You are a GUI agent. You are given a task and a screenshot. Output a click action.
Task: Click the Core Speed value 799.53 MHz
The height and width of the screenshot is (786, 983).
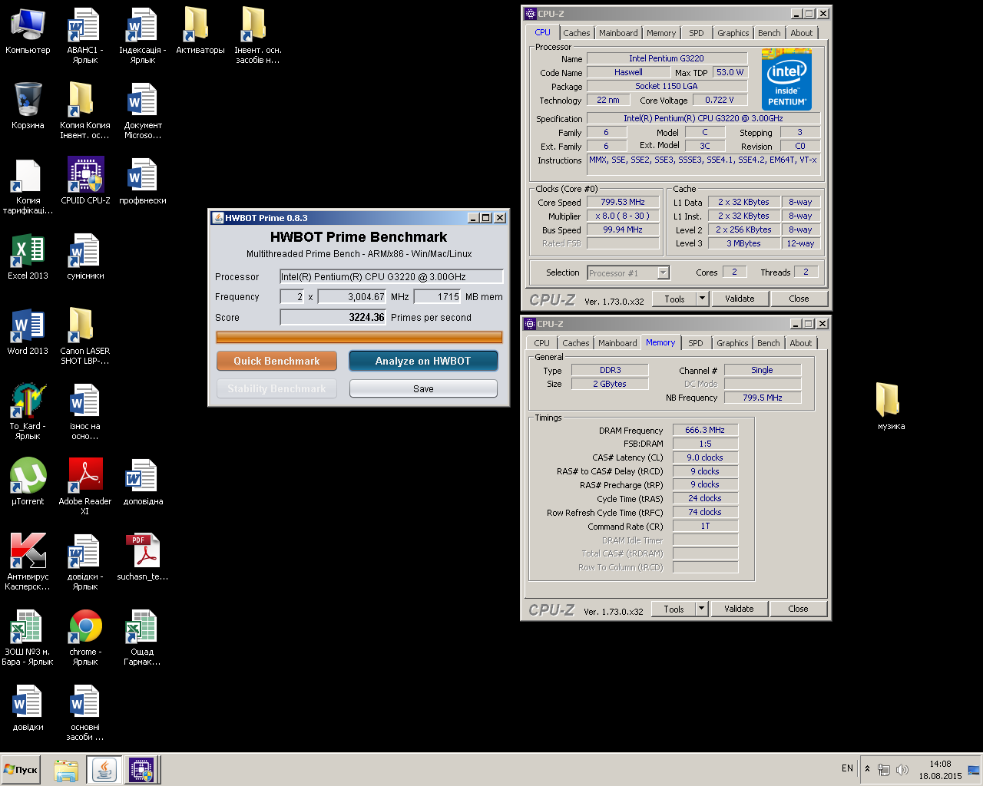623,203
